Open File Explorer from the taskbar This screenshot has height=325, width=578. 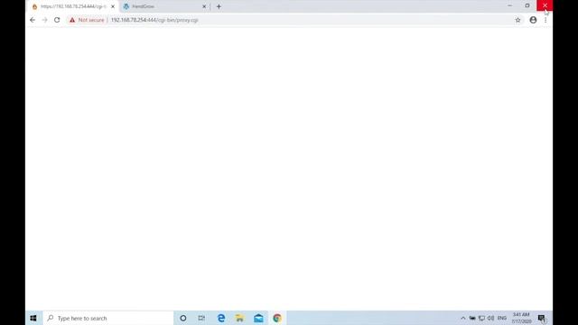click(239, 318)
